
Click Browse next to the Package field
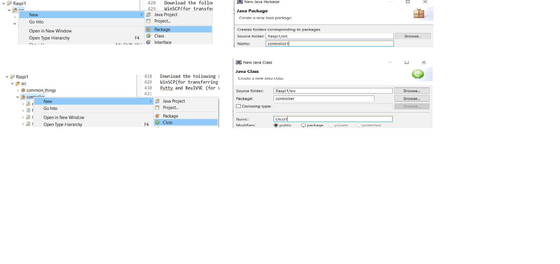[x=411, y=99]
